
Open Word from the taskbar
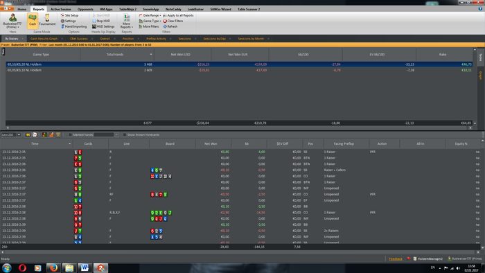click(85, 267)
